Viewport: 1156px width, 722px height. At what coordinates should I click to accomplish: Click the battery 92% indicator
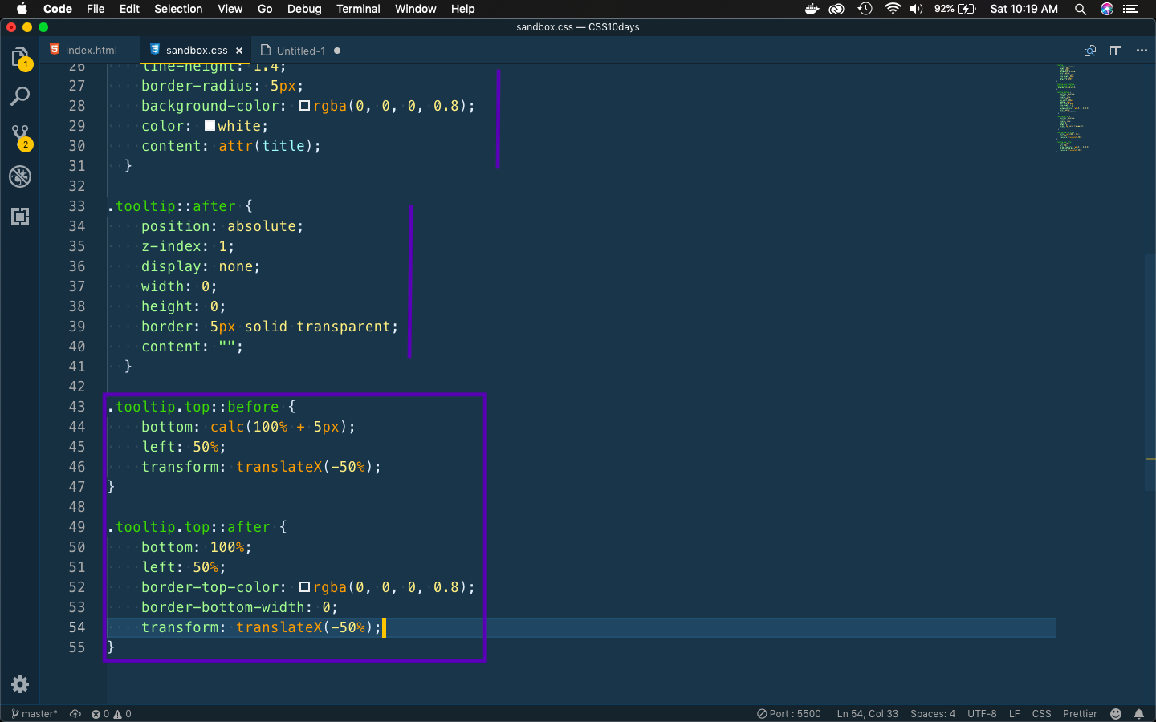[x=955, y=9]
